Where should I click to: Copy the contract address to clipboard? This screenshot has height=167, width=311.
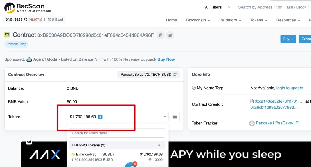[x=161, y=35]
